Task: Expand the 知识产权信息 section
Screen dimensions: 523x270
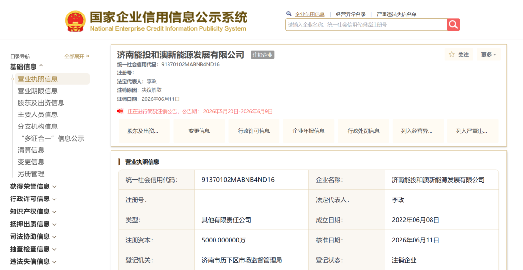Action: pos(33,212)
